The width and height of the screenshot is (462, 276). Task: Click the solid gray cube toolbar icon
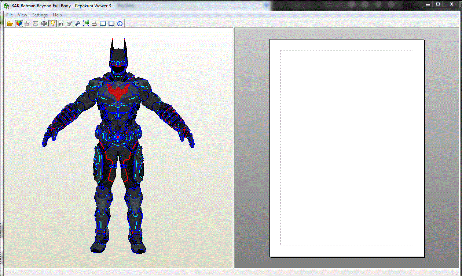44,24
